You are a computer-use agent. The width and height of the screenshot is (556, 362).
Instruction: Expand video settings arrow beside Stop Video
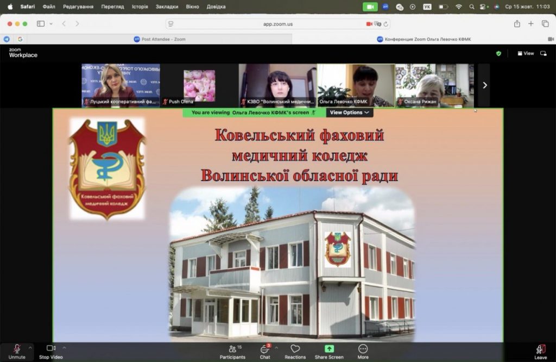(65, 347)
